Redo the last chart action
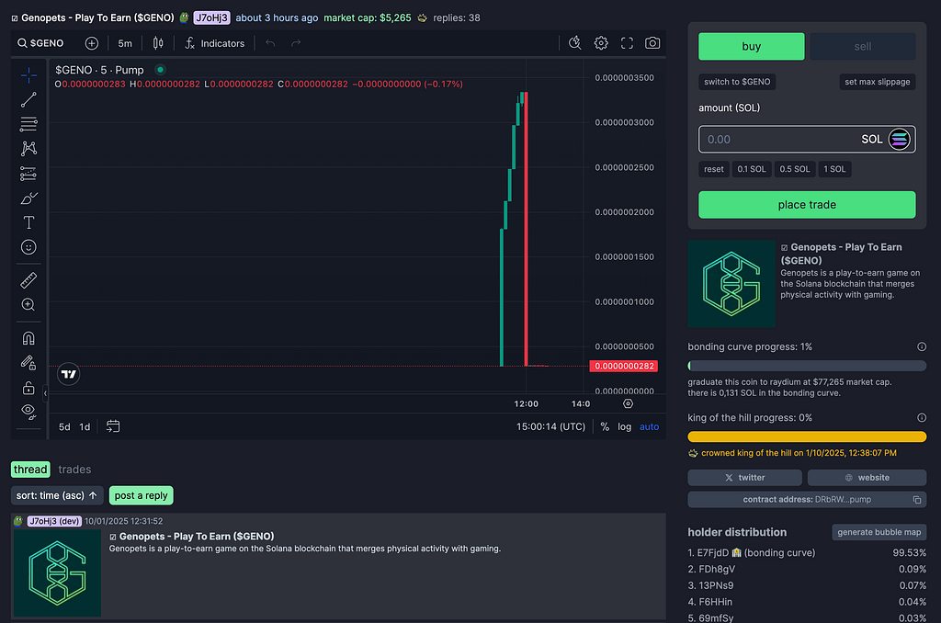 coord(296,43)
